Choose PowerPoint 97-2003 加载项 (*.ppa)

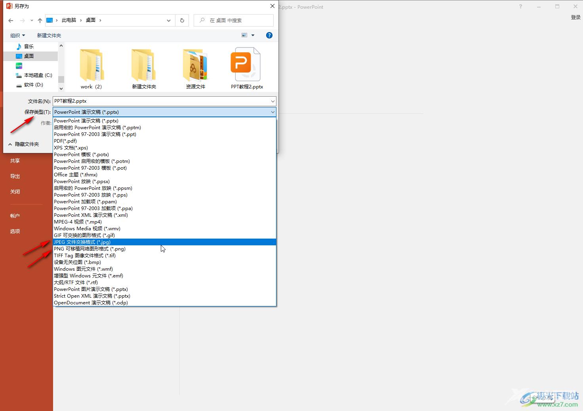click(165, 208)
